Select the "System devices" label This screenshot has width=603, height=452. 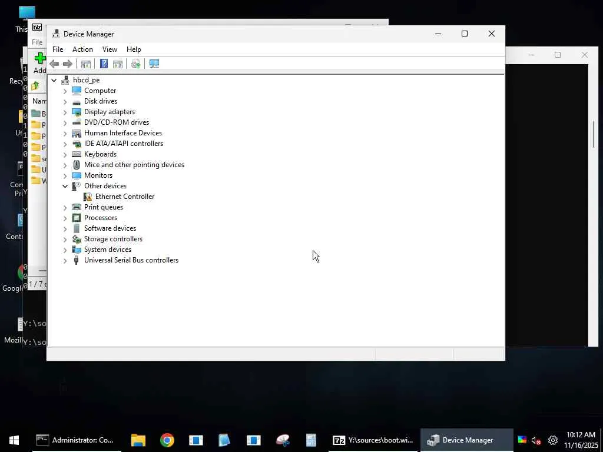tap(108, 250)
